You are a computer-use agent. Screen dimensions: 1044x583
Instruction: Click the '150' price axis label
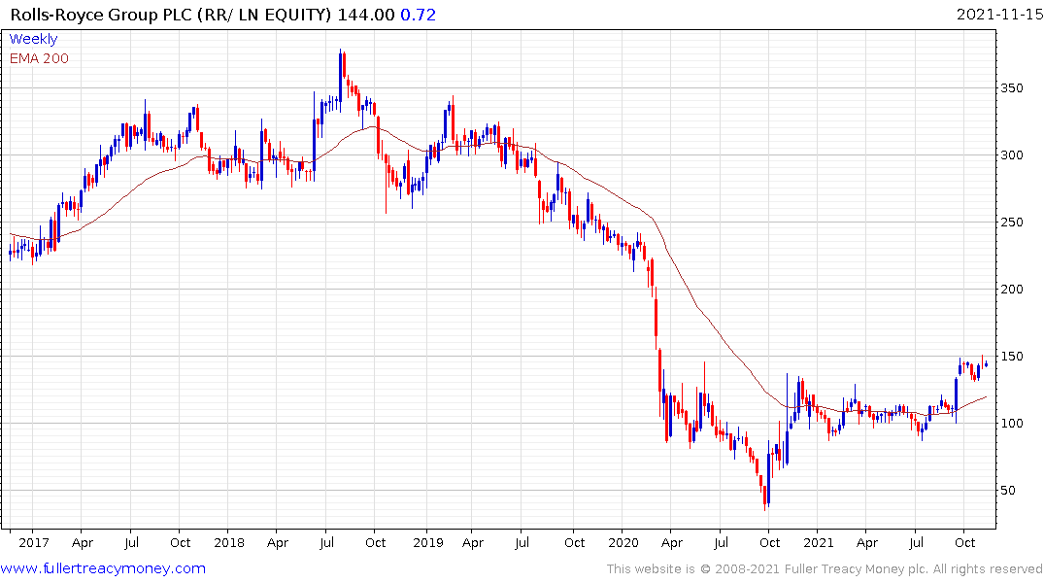click(1012, 357)
